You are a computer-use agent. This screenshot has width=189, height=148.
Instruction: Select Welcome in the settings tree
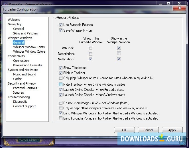[x=14, y=20]
